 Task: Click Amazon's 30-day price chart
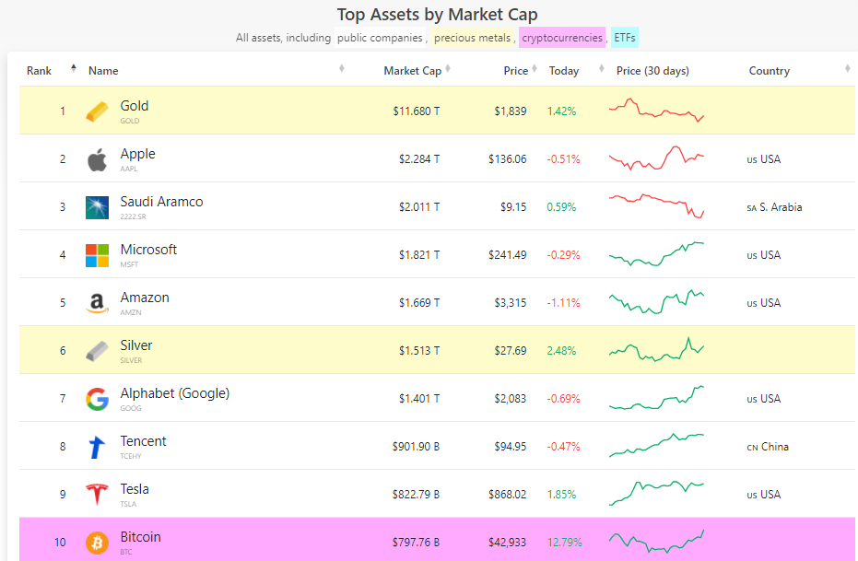pyautogui.click(x=656, y=302)
